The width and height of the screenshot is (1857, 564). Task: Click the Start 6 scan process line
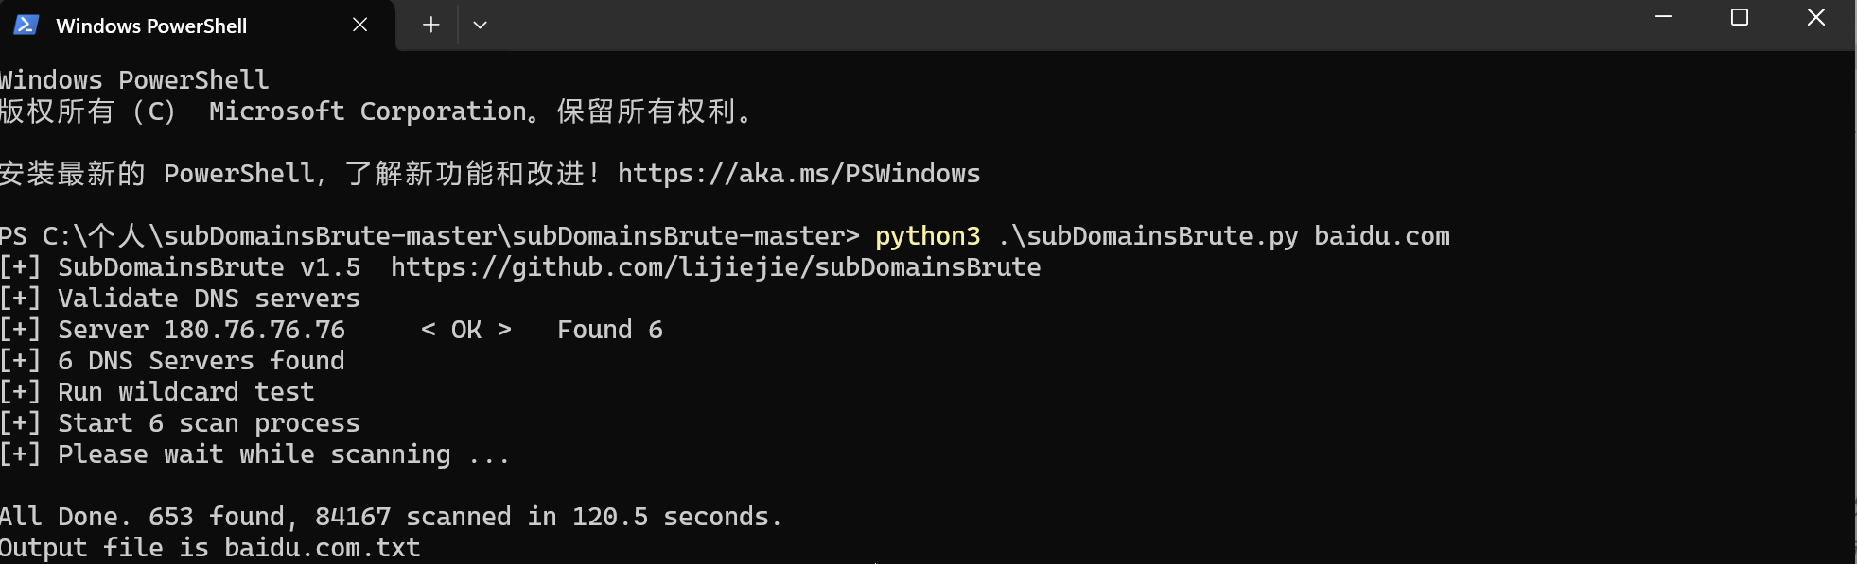click(181, 422)
